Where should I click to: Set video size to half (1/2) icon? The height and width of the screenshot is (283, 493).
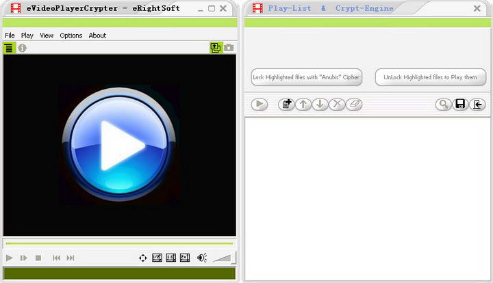[157, 258]
